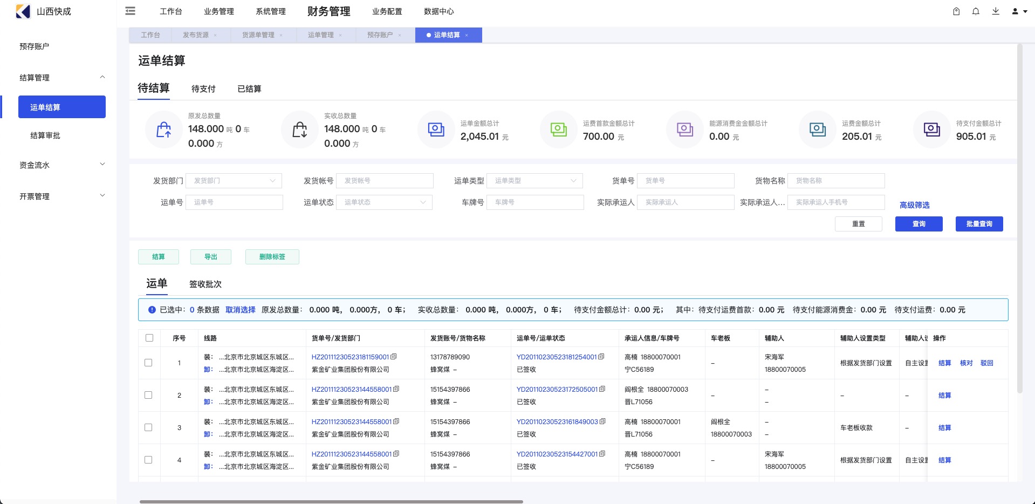The width and height of the screenshot is (1035, 504).
Task: Check the checkbox for row 4
Action: click(x=148, y=460)
